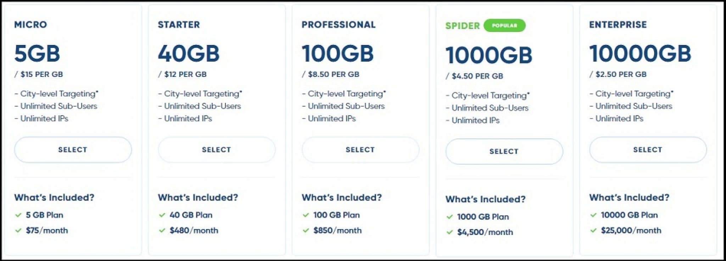Click checkmark icon beside $75/month
Image resolution: width=726 pixels, height=261 pixels.
click(x=18, y=231)
